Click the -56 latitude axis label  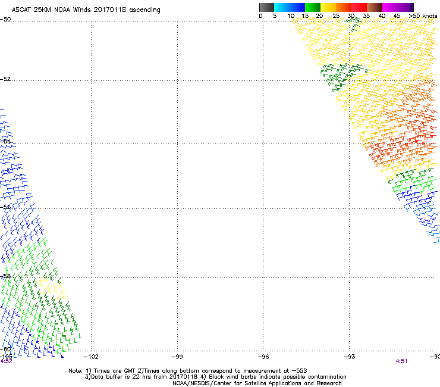pyautogui.click(x=5, y=207)
